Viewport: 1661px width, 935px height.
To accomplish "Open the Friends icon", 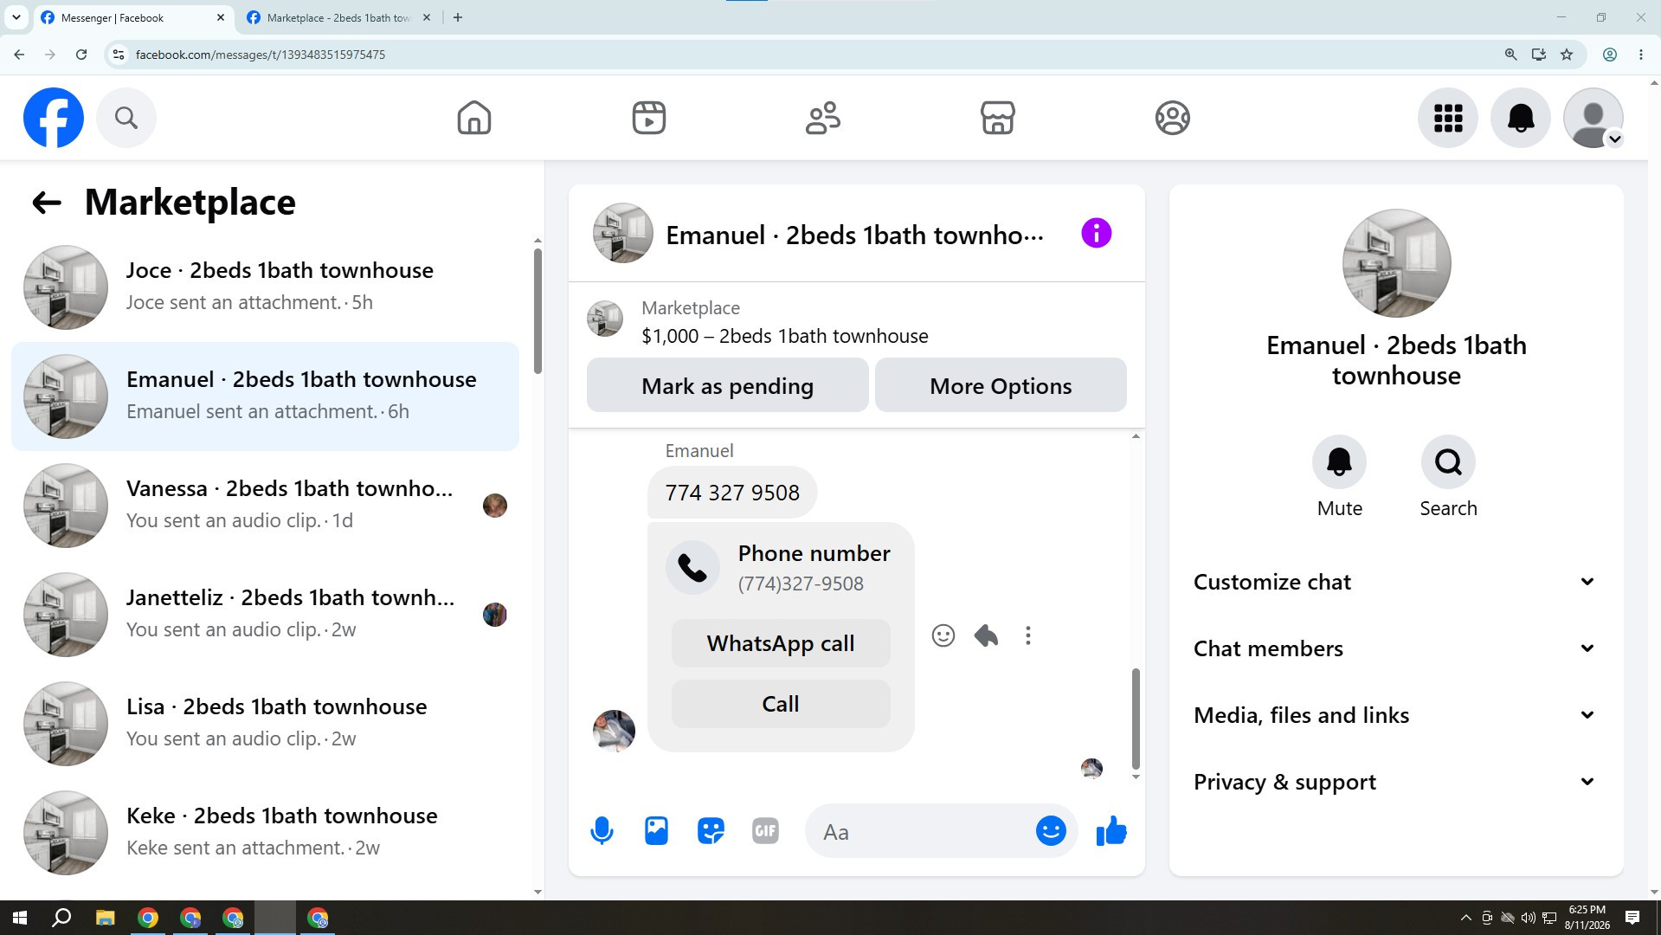I will 823,118.
